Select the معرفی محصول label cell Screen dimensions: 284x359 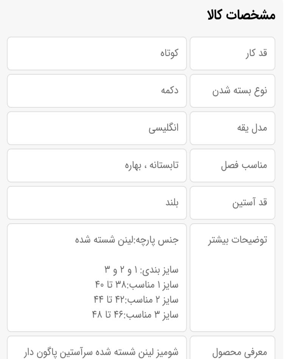233,348
